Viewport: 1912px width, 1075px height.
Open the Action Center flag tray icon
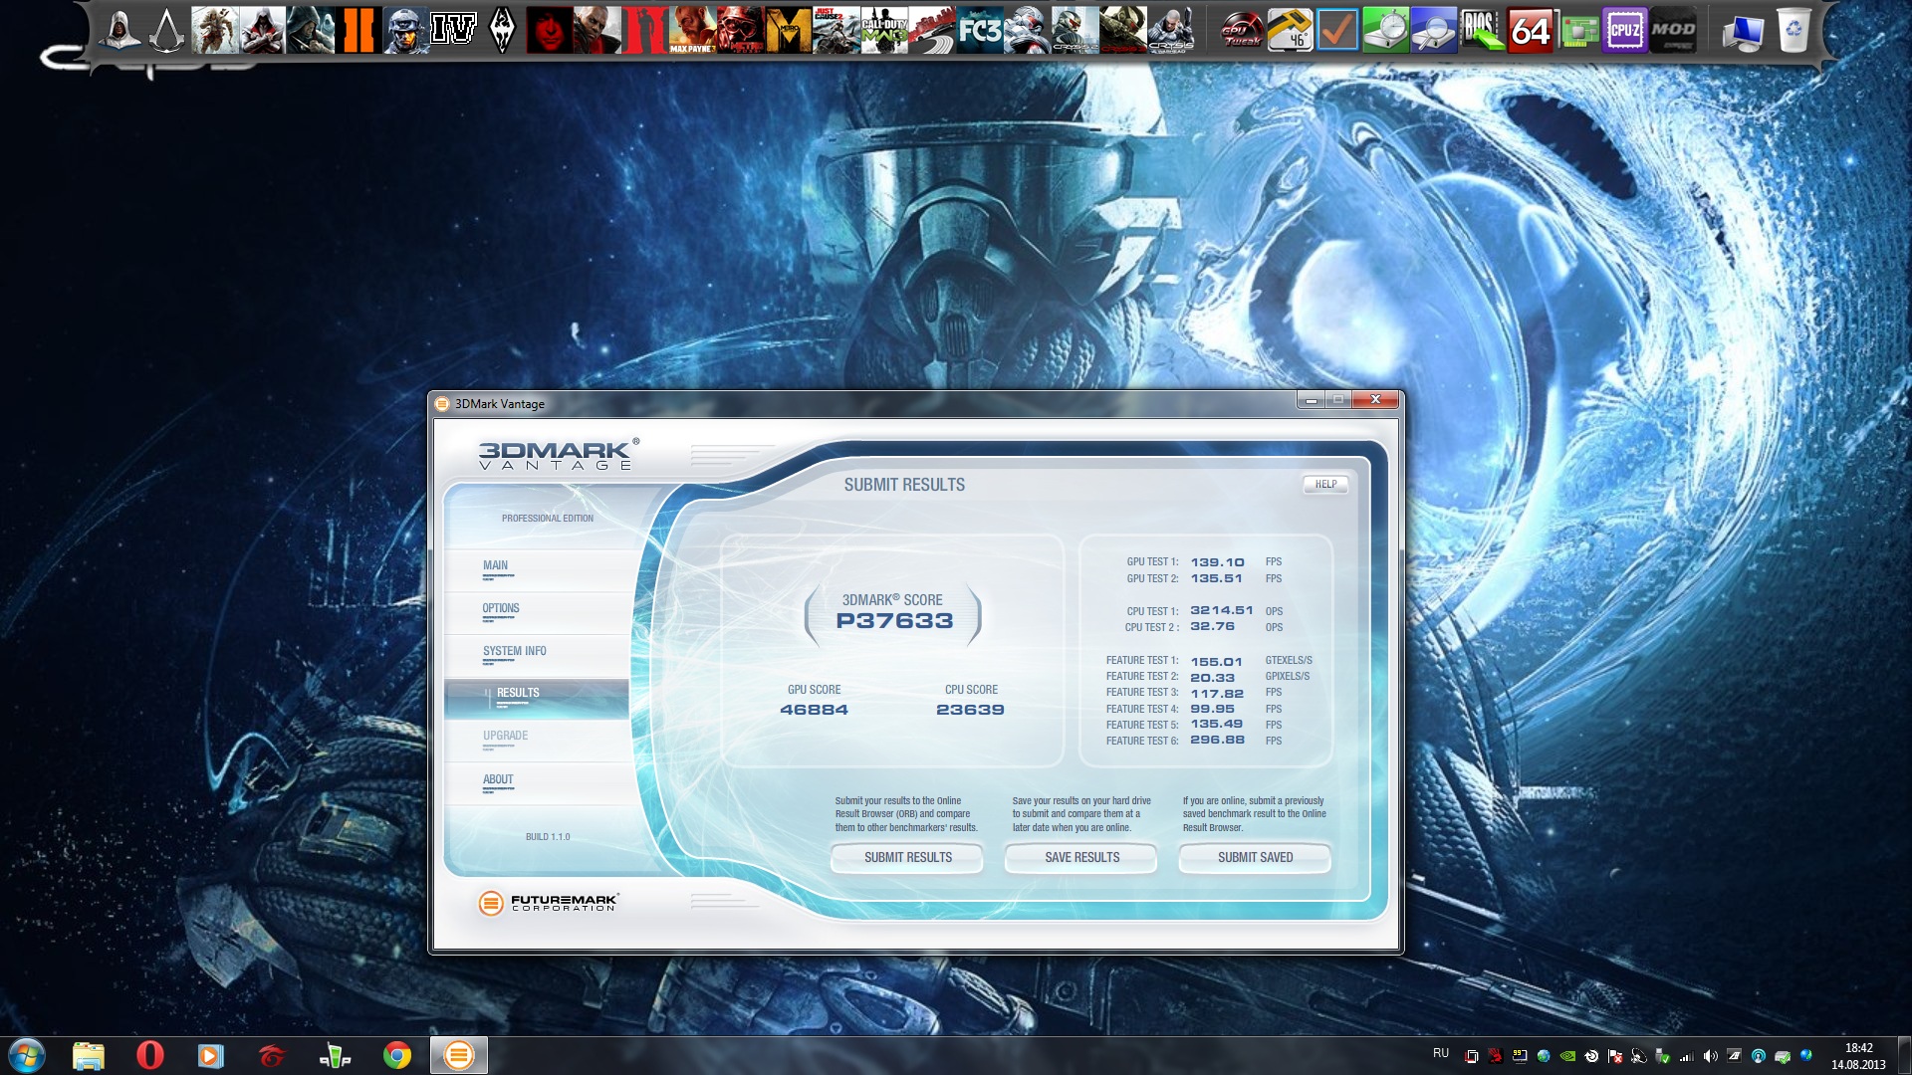pyautogui.click(x=1615, y=1056)
